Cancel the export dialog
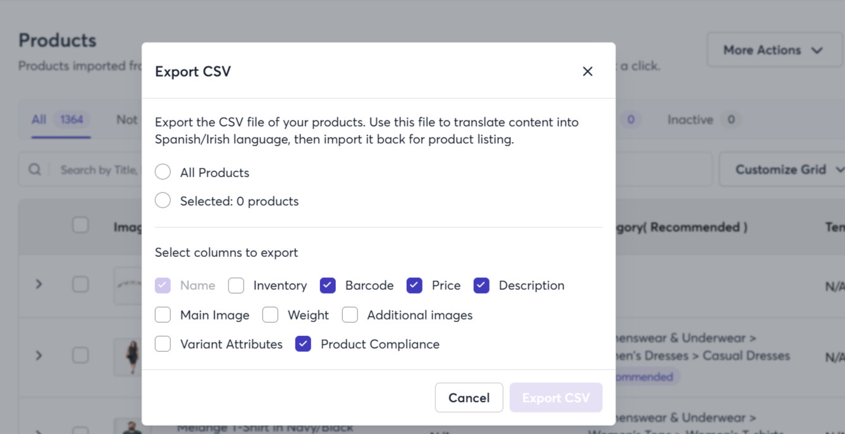The width and height of the screenshot is (845, 434). pos(469,397)
